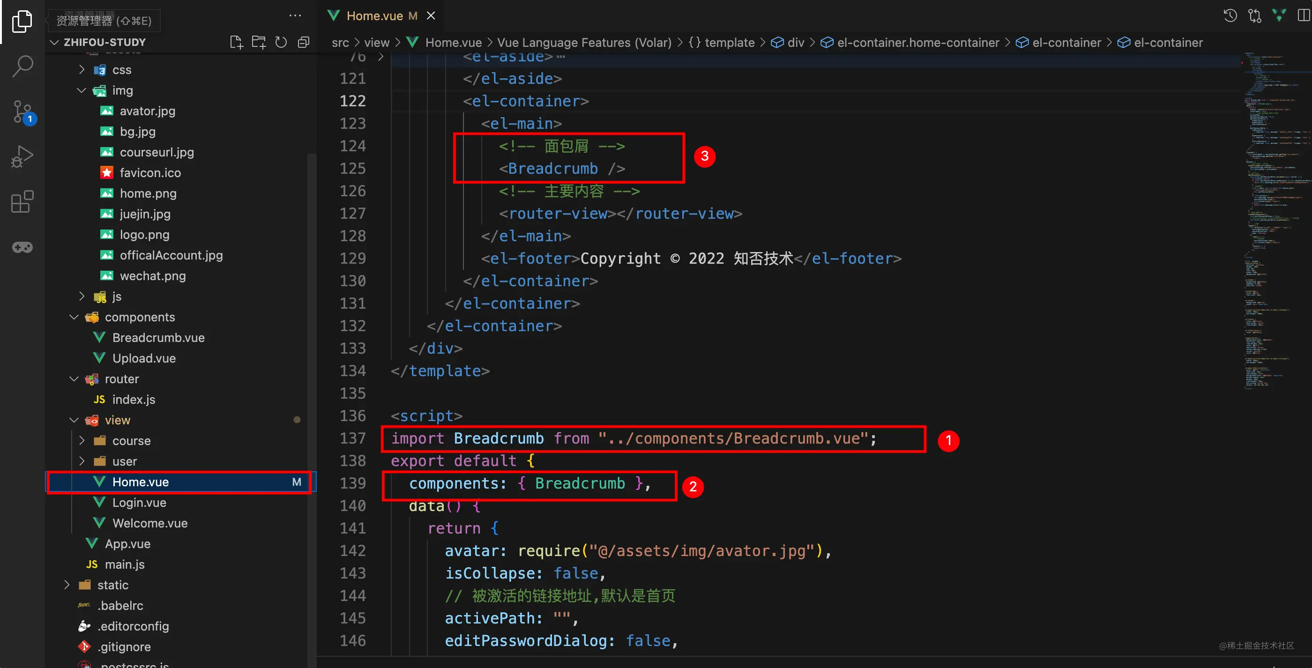The height and width of the screenshot is (668, 1312).
Task: Expand the course folder
Action: 131,441
